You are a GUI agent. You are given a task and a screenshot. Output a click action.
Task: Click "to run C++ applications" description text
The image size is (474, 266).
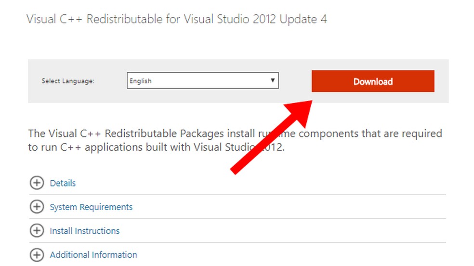(x=87, y=147)
